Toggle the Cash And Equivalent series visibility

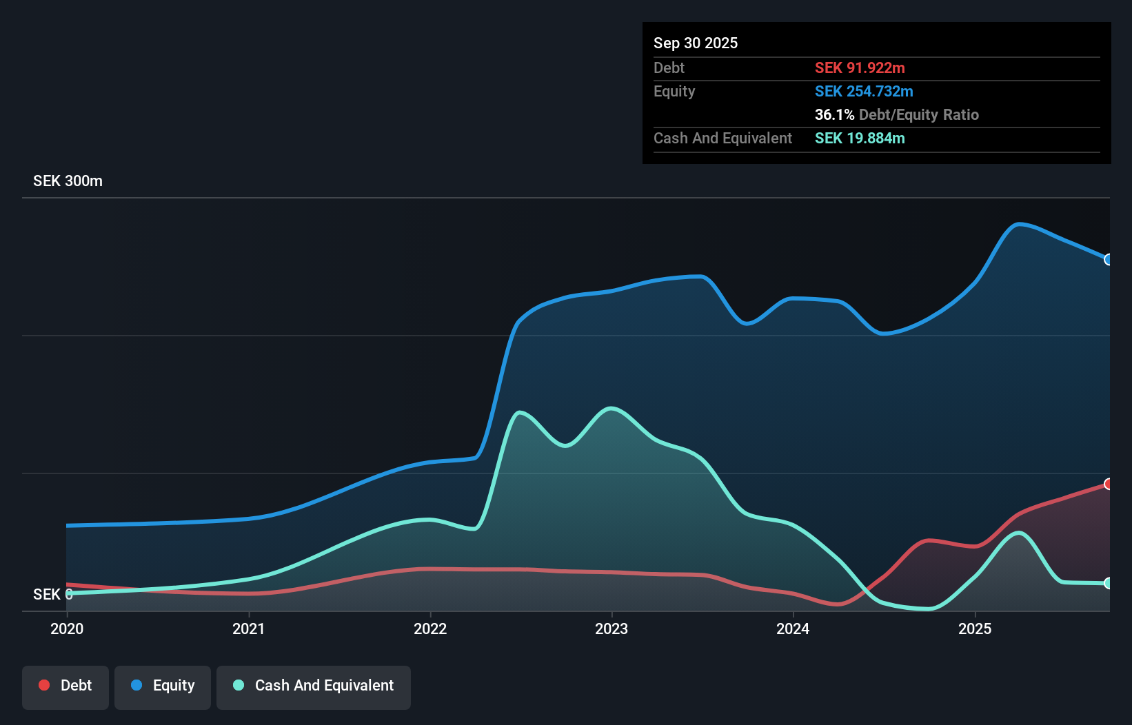tap(313, 687)
